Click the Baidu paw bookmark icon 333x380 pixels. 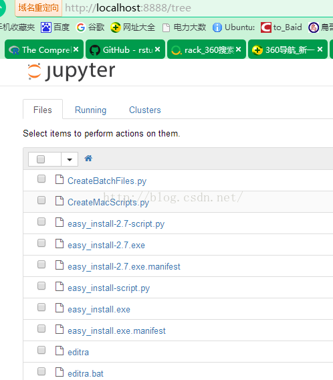45,27
